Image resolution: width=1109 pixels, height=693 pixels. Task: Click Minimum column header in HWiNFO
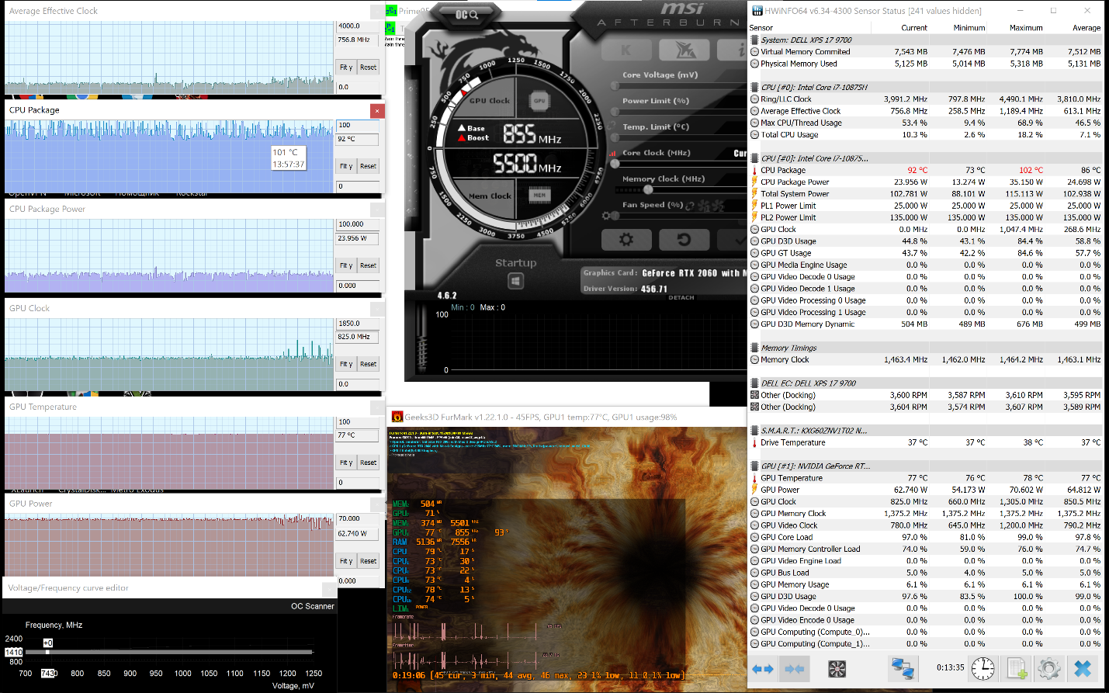(959, 28)
